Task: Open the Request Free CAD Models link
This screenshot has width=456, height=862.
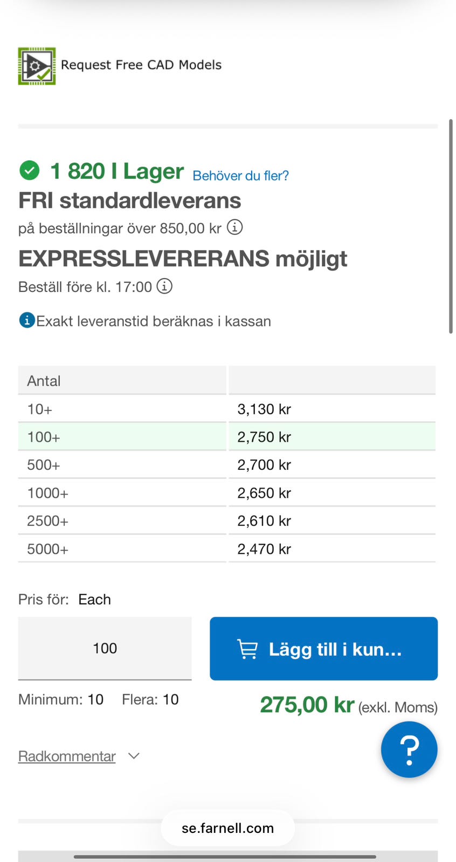Action: pyautogui.click(x=141, y=65)
